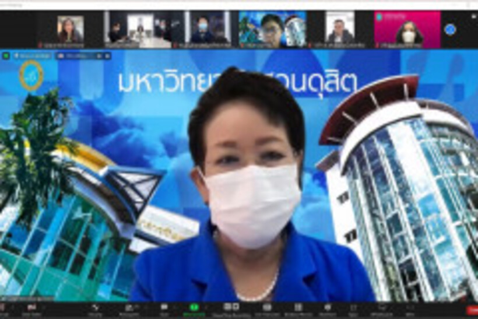Click the green Share Screen button

[194, 309]
